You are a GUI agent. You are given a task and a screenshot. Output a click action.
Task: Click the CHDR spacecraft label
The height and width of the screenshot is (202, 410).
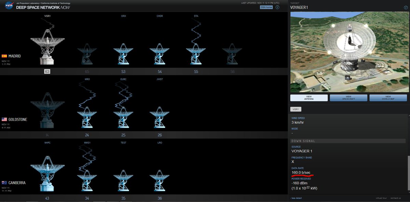160,16
